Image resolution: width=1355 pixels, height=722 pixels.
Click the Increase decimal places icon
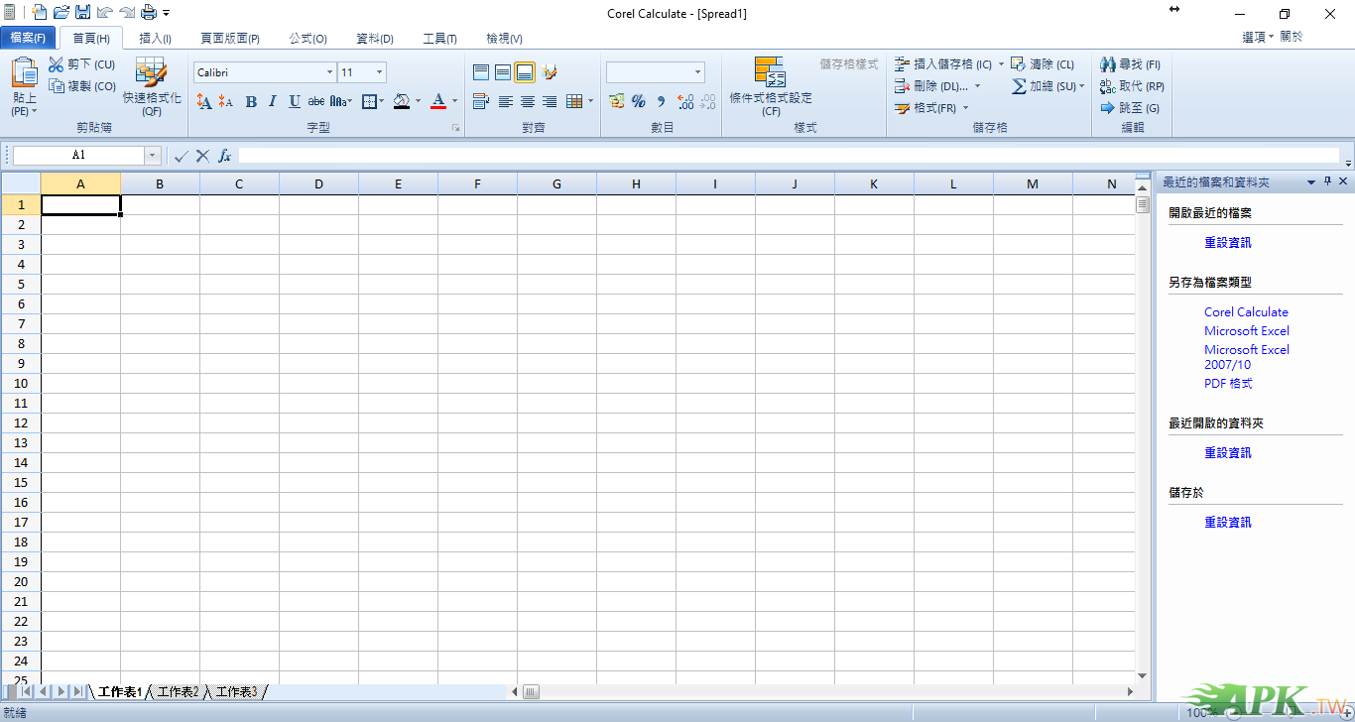pyautogui.click(x=685, y=101)
